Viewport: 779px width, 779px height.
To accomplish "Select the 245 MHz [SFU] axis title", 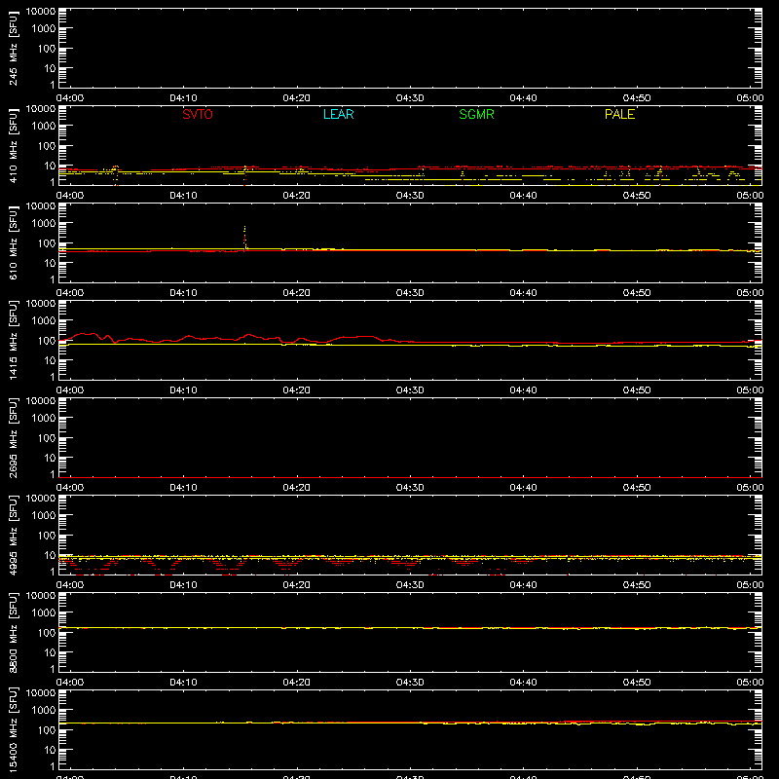I will (13, 48).
